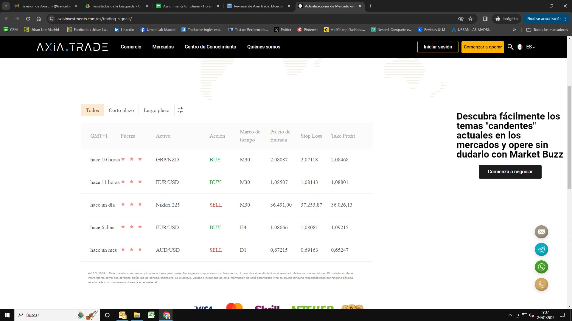Switch to the Largo plazo signals tab

(156, 110)
